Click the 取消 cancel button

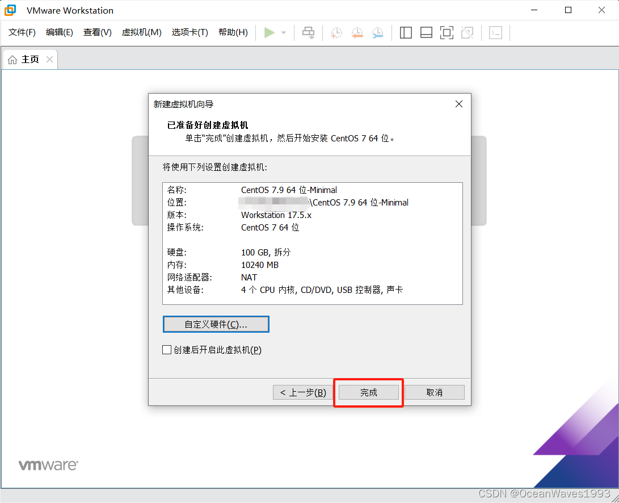coord(434,392)
